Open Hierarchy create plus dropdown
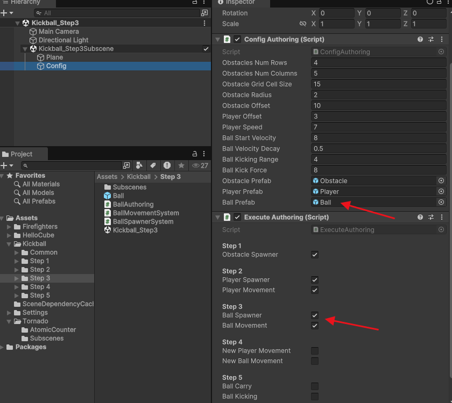 pos(7,13)
